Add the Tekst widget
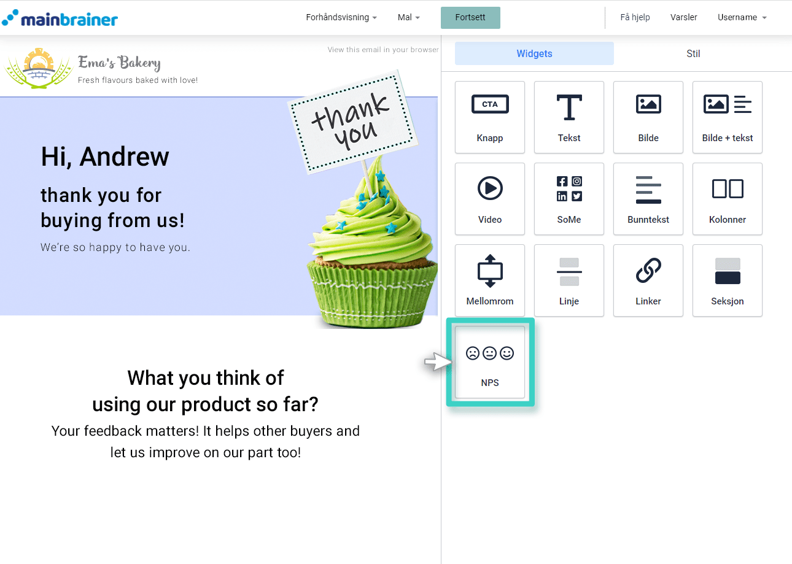The image size is (792, 564). 569,117
